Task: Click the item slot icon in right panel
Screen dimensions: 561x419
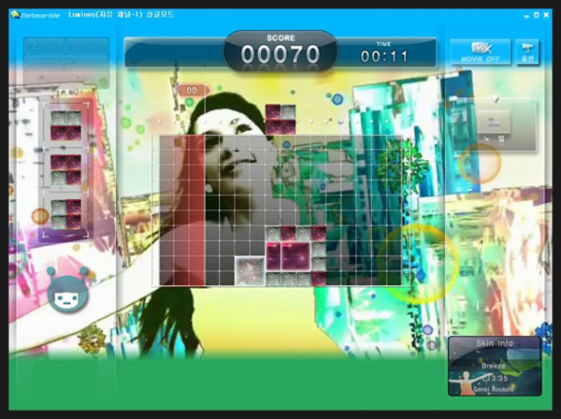Action: 496,121
